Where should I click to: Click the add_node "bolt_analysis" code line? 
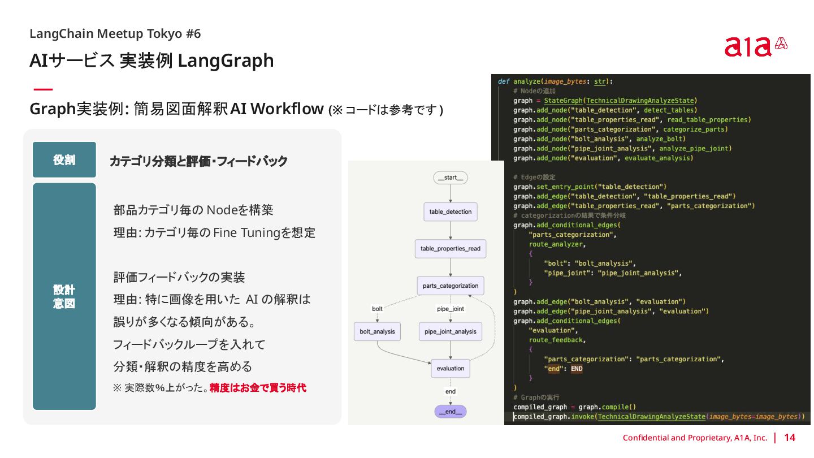599,139
